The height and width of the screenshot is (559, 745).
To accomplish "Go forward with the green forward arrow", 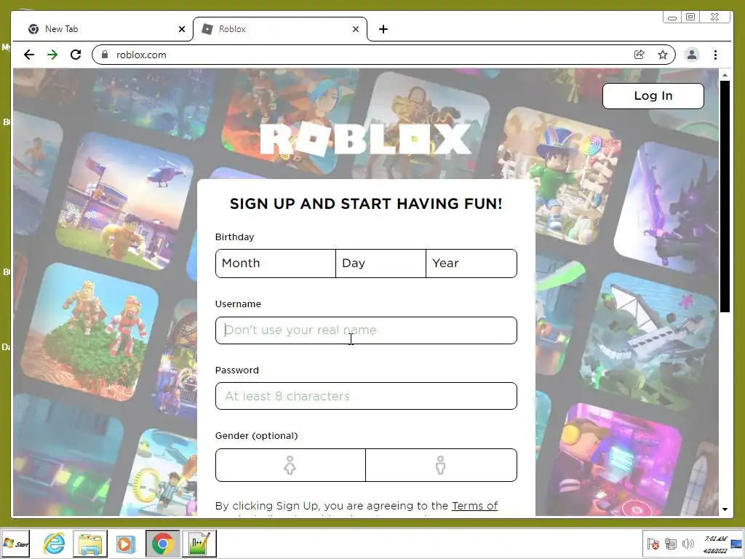I will click(x=52, y=55).
